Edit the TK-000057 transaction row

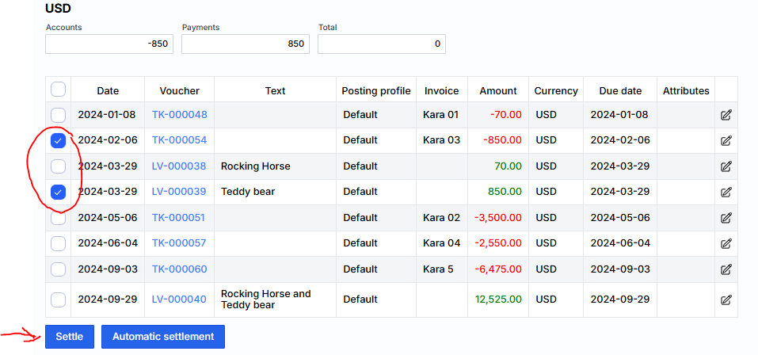click(726, 243)
